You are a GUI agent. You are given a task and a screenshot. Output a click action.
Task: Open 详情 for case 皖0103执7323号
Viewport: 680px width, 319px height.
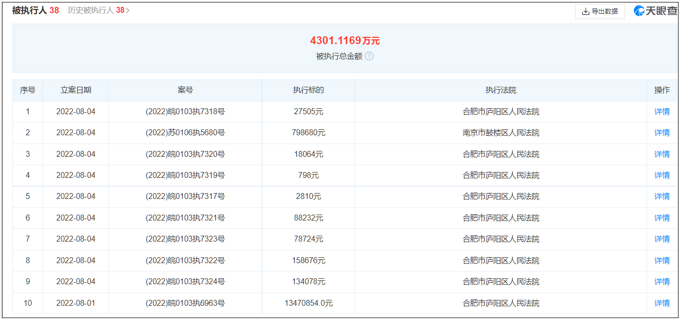[x=662, y=239]
